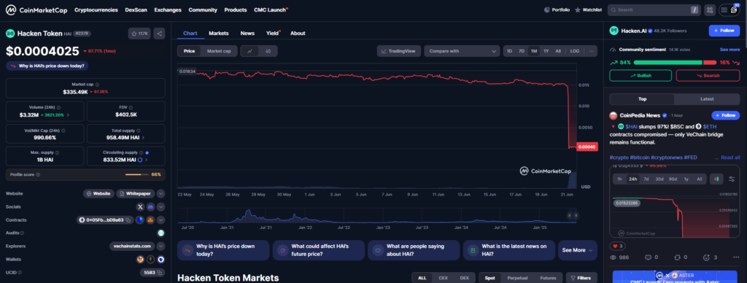
Task: Open settings sliders icon in embedded post chart
Action: pyautogui.click(x=732, y=179)
